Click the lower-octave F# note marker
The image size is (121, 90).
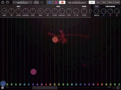coord(33,84)
